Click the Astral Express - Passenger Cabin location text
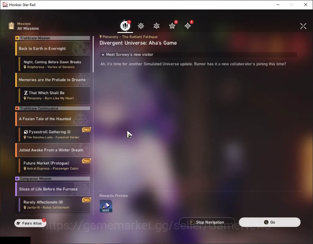Viewport: 313px width, 244px height. coord(52,168)
